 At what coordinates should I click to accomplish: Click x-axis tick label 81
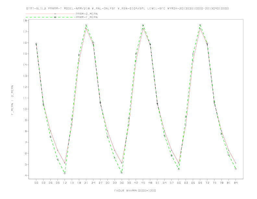pos(229,183)
